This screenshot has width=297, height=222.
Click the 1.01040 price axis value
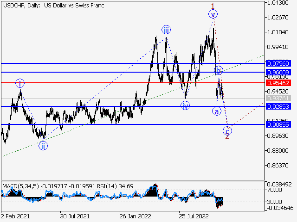coord(278,32)
